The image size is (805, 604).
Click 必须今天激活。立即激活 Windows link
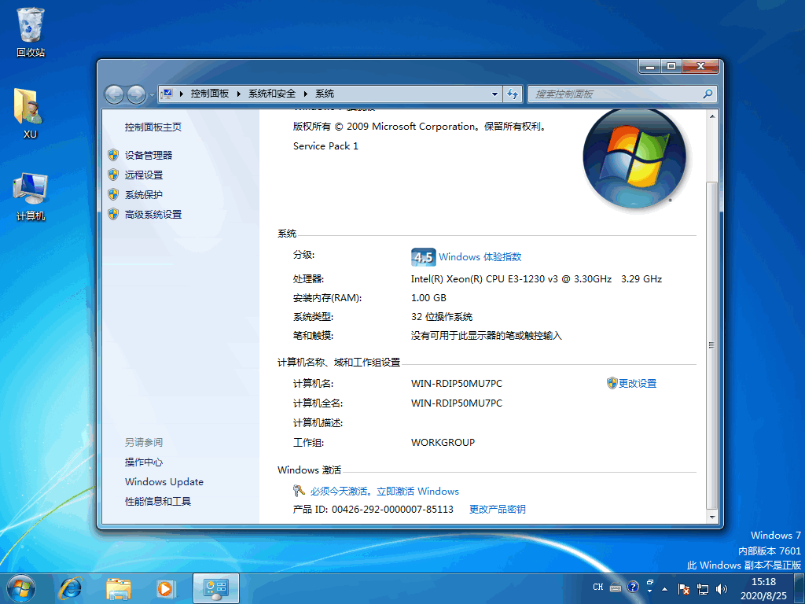(384, 491)
